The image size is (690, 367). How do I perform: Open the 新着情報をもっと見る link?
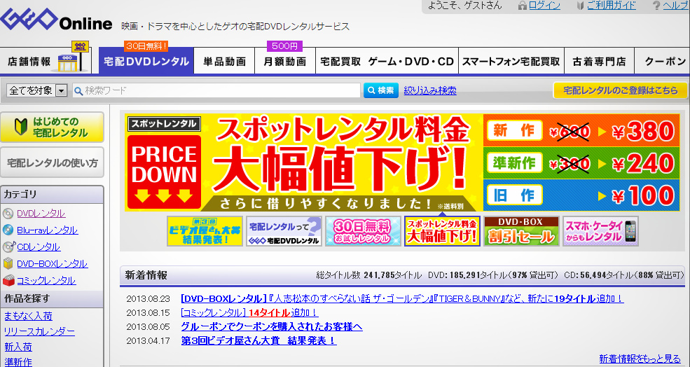(640, 359)
